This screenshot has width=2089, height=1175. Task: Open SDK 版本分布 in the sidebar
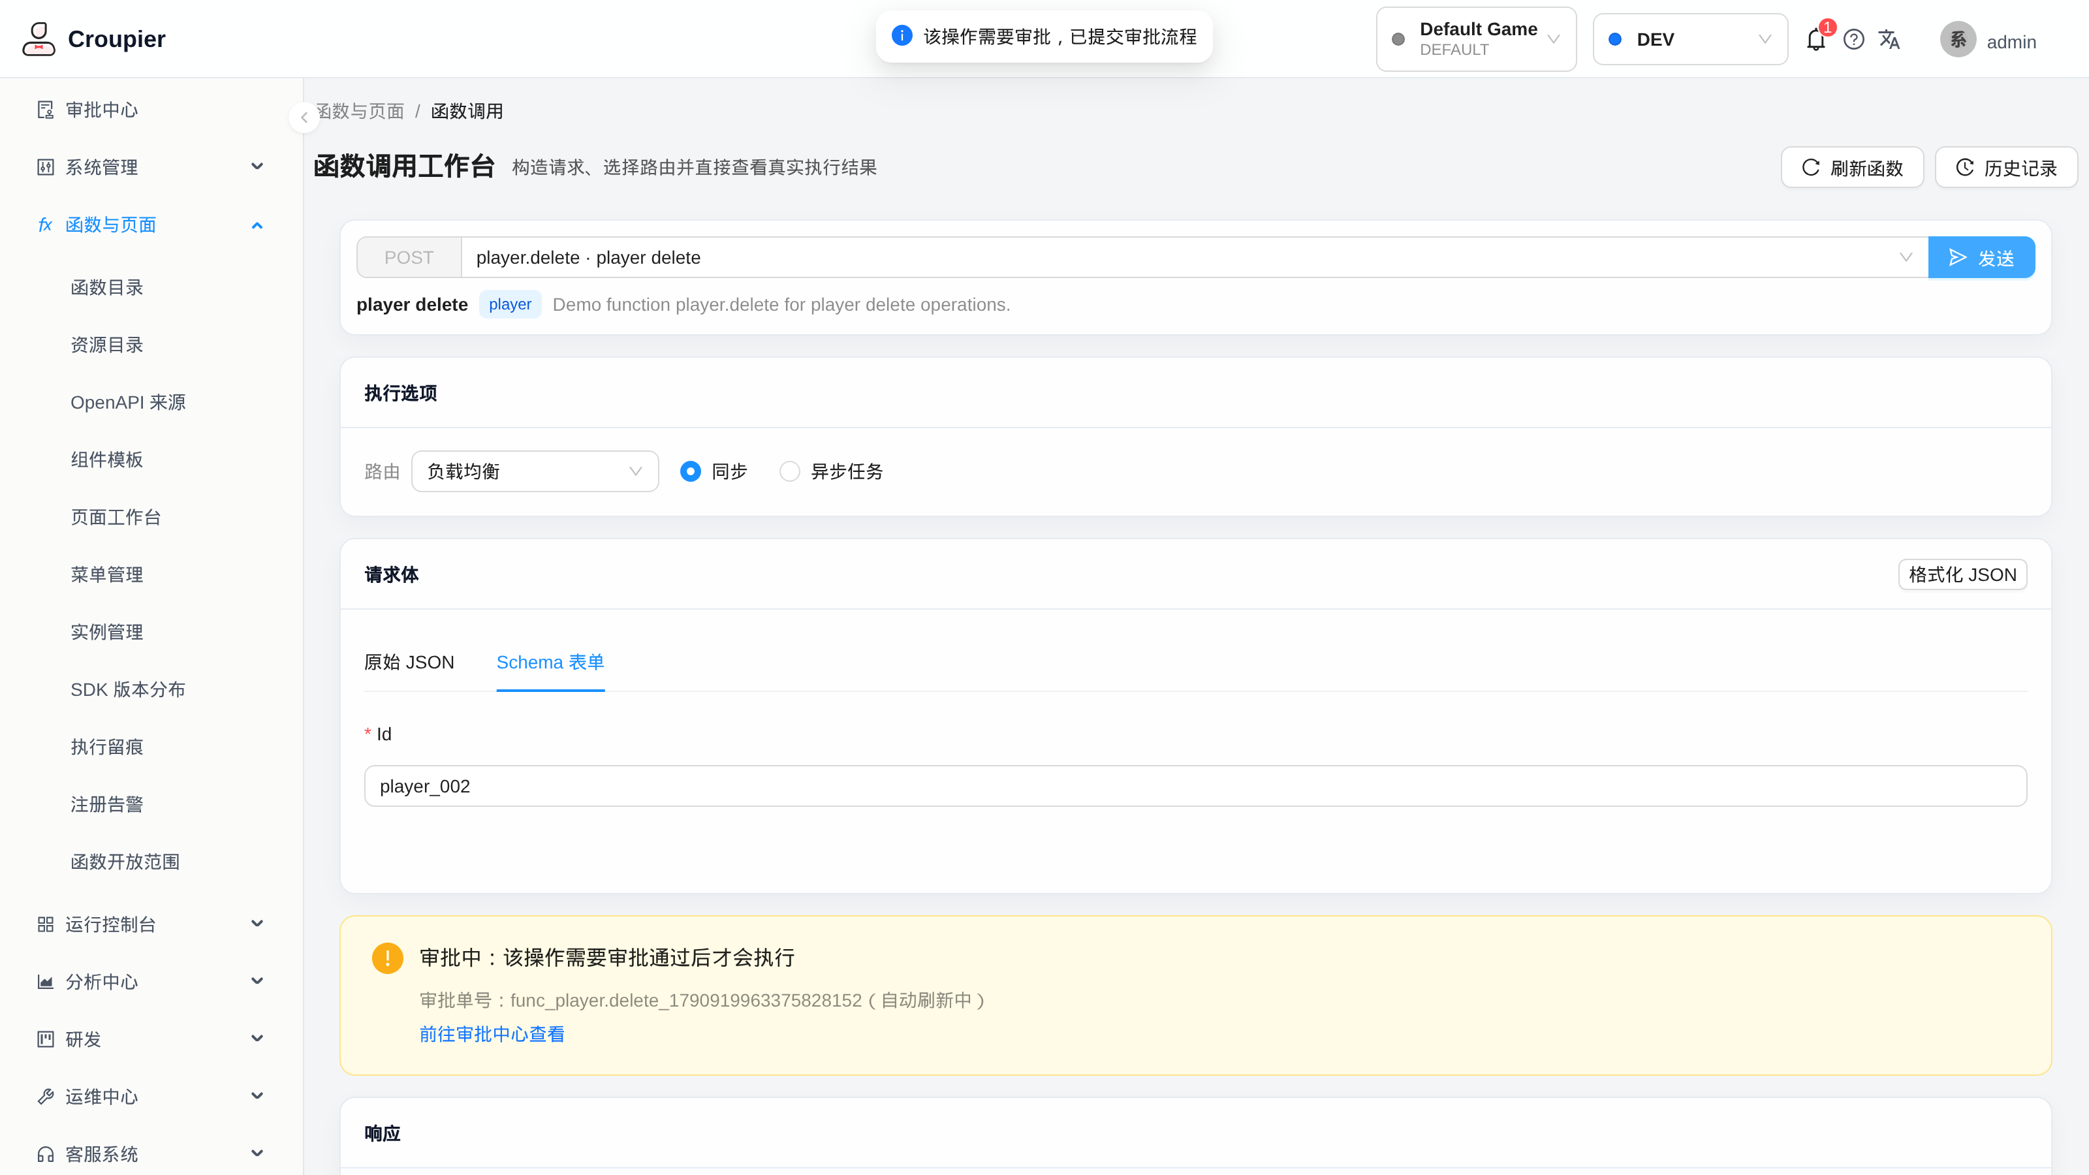click(128, 689)
